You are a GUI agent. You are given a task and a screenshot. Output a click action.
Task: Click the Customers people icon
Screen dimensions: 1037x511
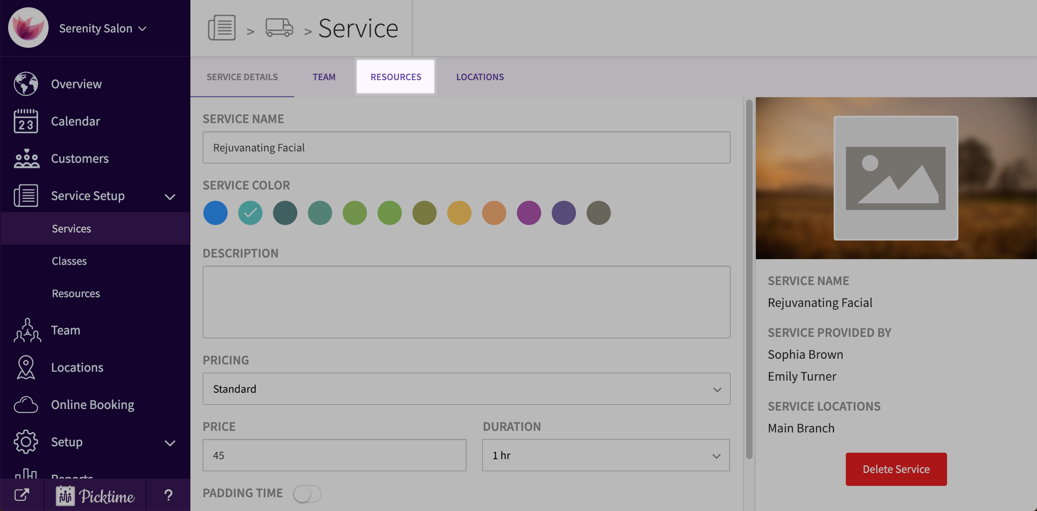point(27,158)
